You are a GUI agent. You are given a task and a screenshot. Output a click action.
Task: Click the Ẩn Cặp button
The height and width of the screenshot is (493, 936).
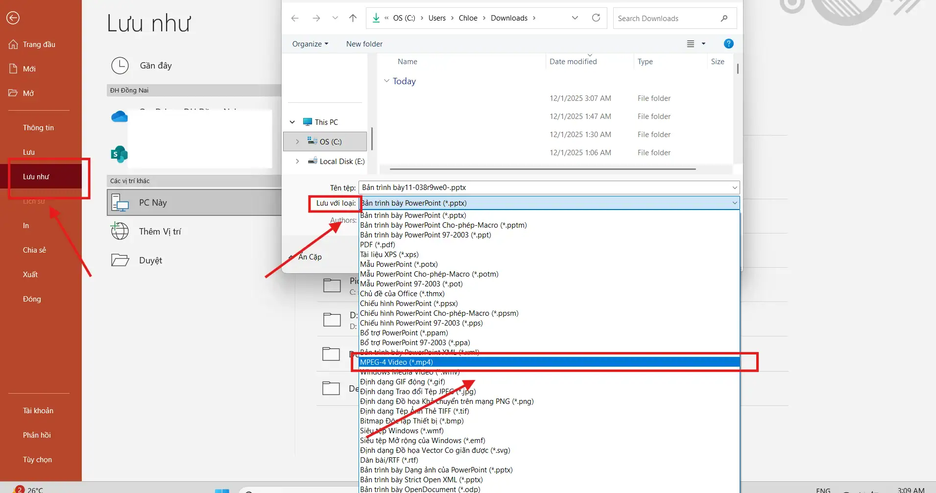coord(310,257)
